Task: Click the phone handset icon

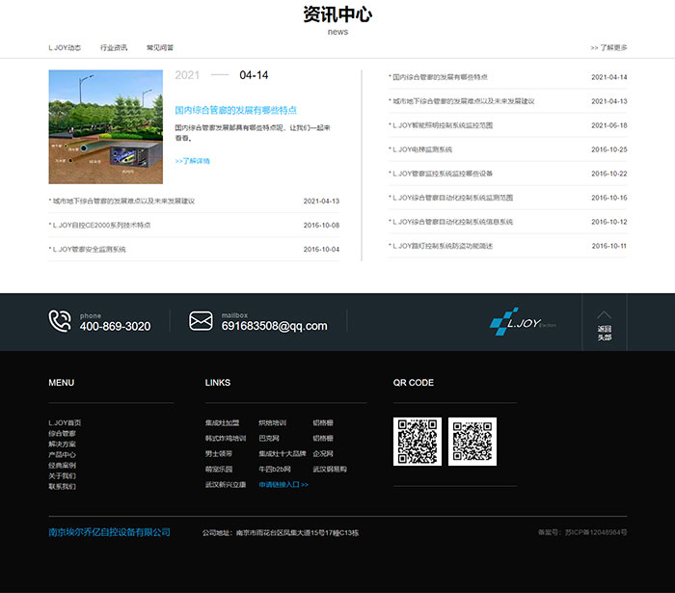Action: click(60, 321)
